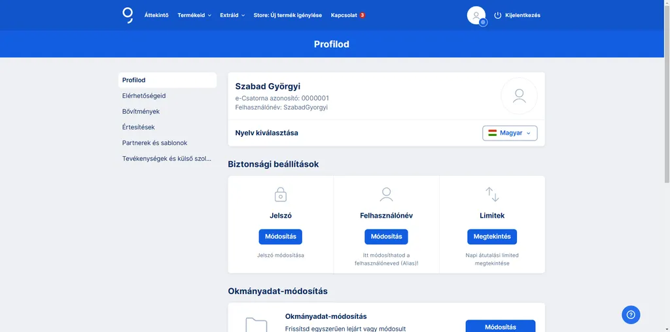Screen dimensions: 670x332
Task: Open the Magyar language selector
Action: (x=510, y=133)
